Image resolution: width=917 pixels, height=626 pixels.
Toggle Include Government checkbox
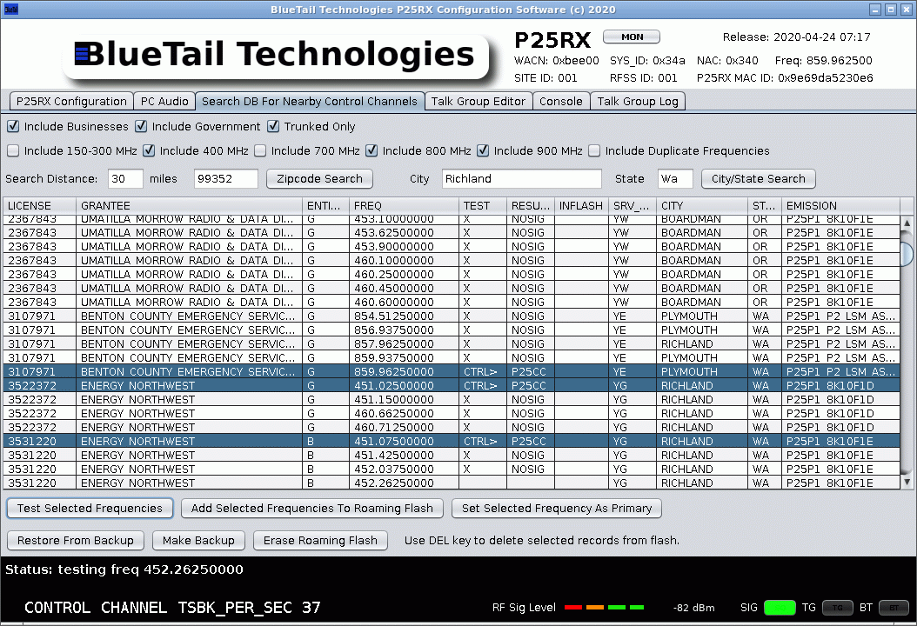pos(141,126)
